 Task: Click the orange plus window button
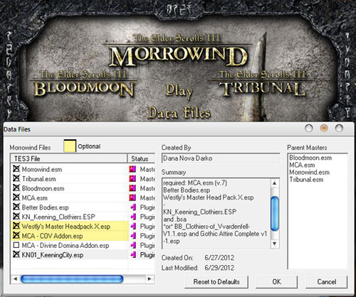[324, 129]
